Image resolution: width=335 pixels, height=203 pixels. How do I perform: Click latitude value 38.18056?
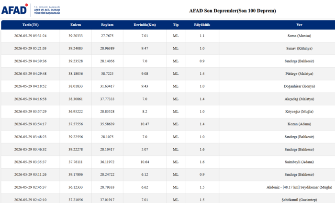(x=76, y=74)
